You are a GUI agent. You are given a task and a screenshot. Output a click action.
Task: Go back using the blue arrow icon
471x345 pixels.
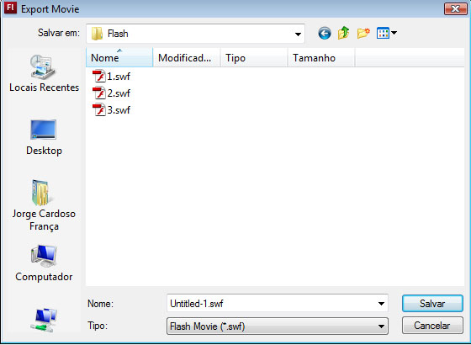pyautogui.click(x=325, y=33)
